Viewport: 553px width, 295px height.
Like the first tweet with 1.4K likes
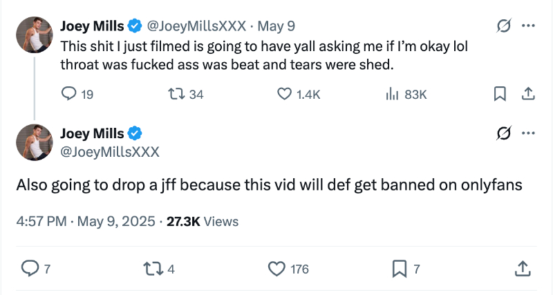[284, 94]
